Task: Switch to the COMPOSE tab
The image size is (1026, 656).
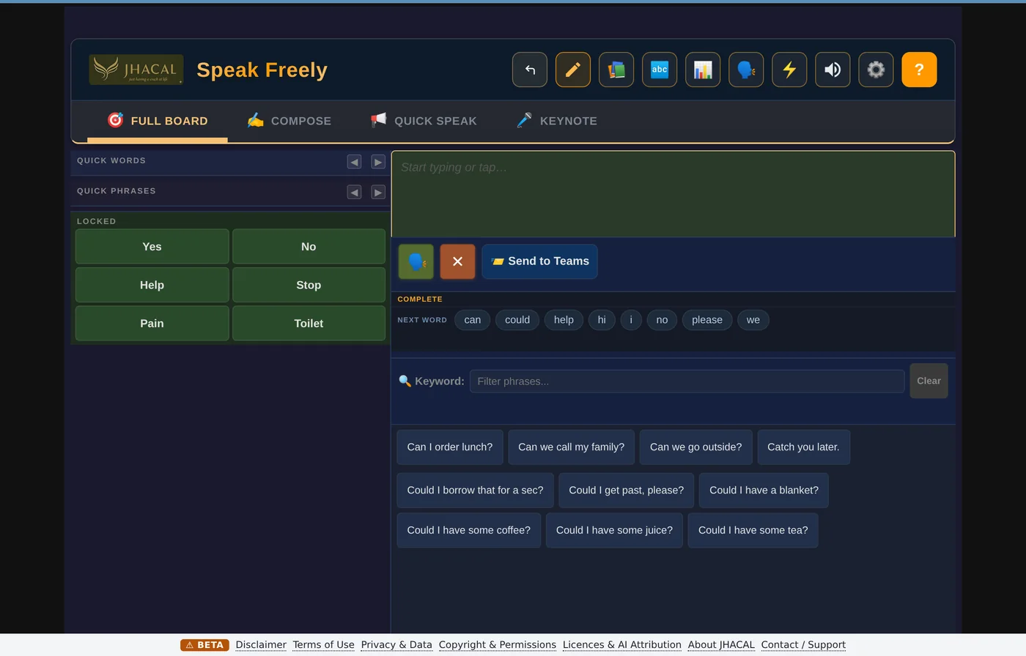Action: [289, 121]
